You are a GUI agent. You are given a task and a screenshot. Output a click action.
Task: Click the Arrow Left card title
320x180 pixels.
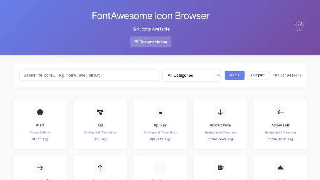(280, 125)
